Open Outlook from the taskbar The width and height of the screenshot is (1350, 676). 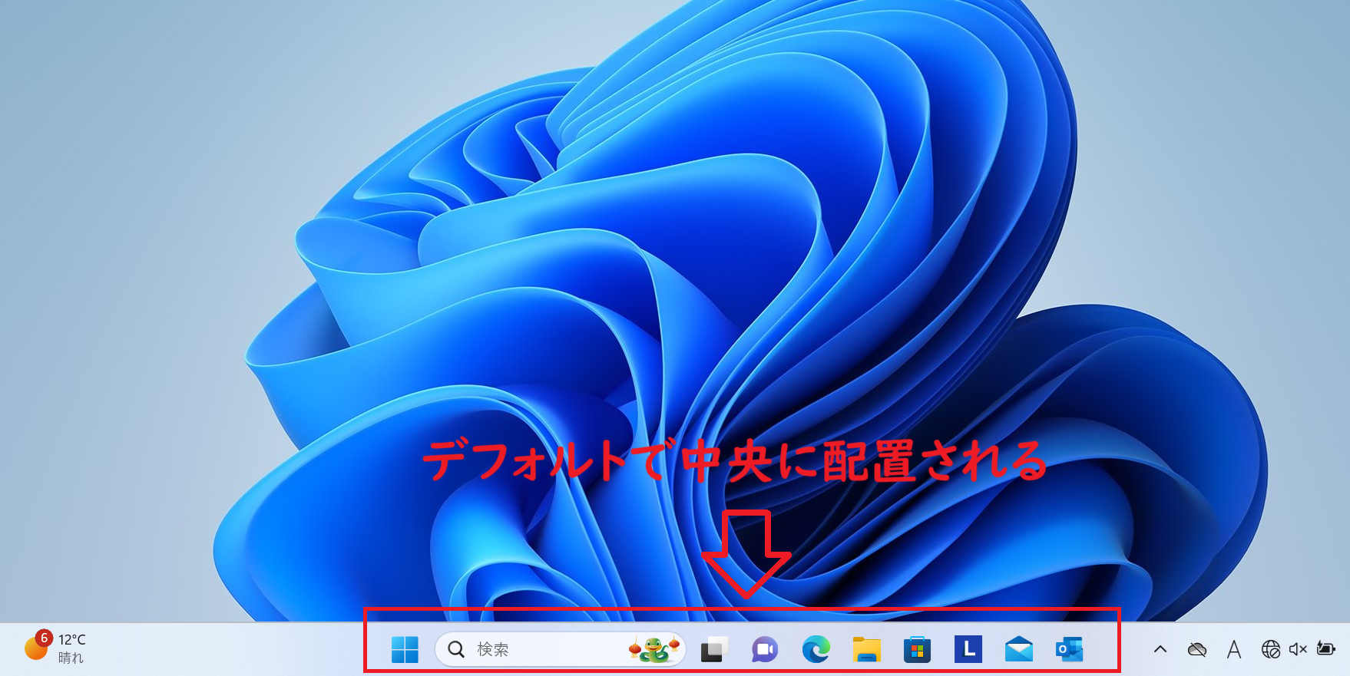pyautogui.click(x=1069, y=649)
